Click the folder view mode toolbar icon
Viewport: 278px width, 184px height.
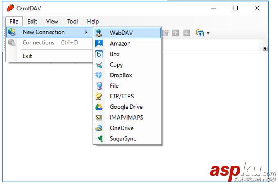(200, 33)
